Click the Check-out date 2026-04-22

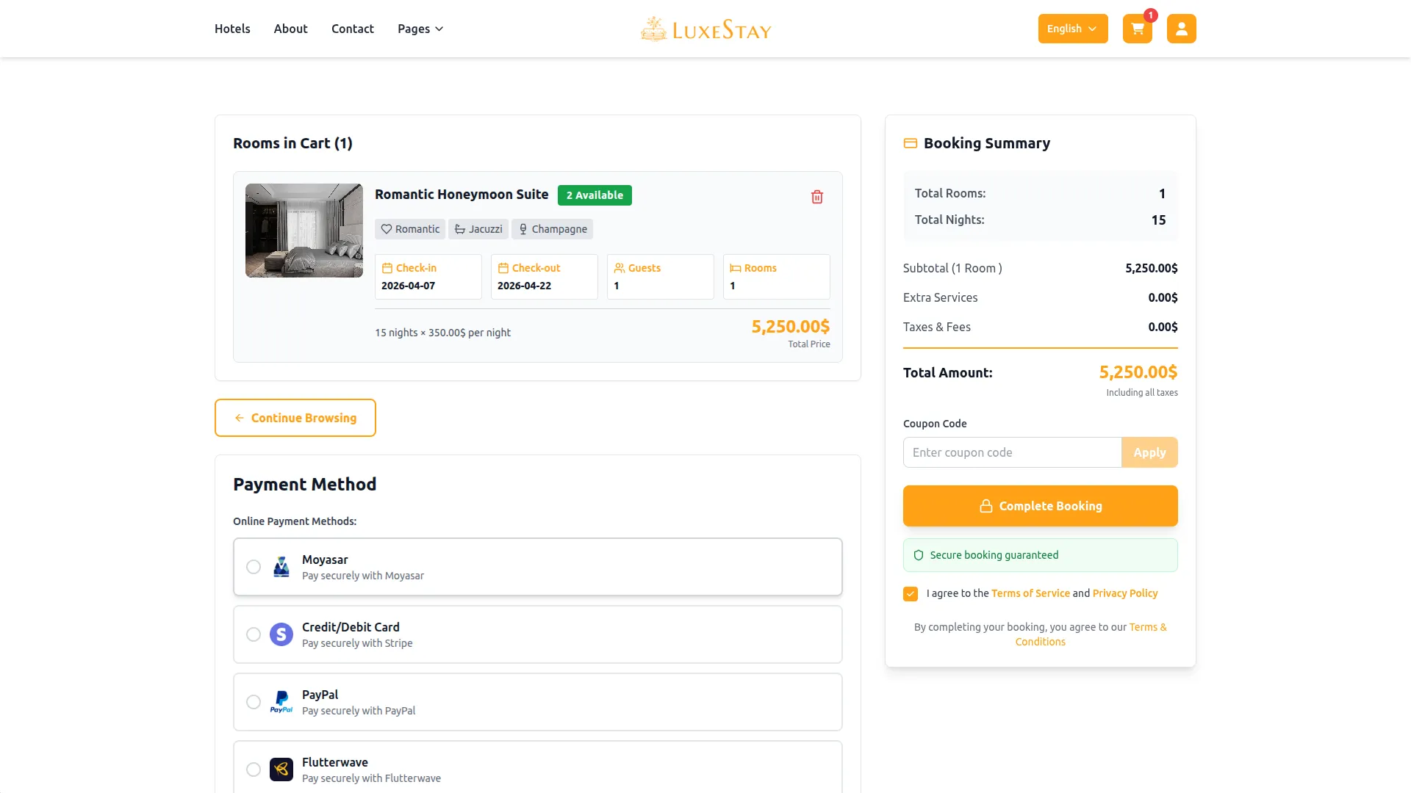point(524,286)
